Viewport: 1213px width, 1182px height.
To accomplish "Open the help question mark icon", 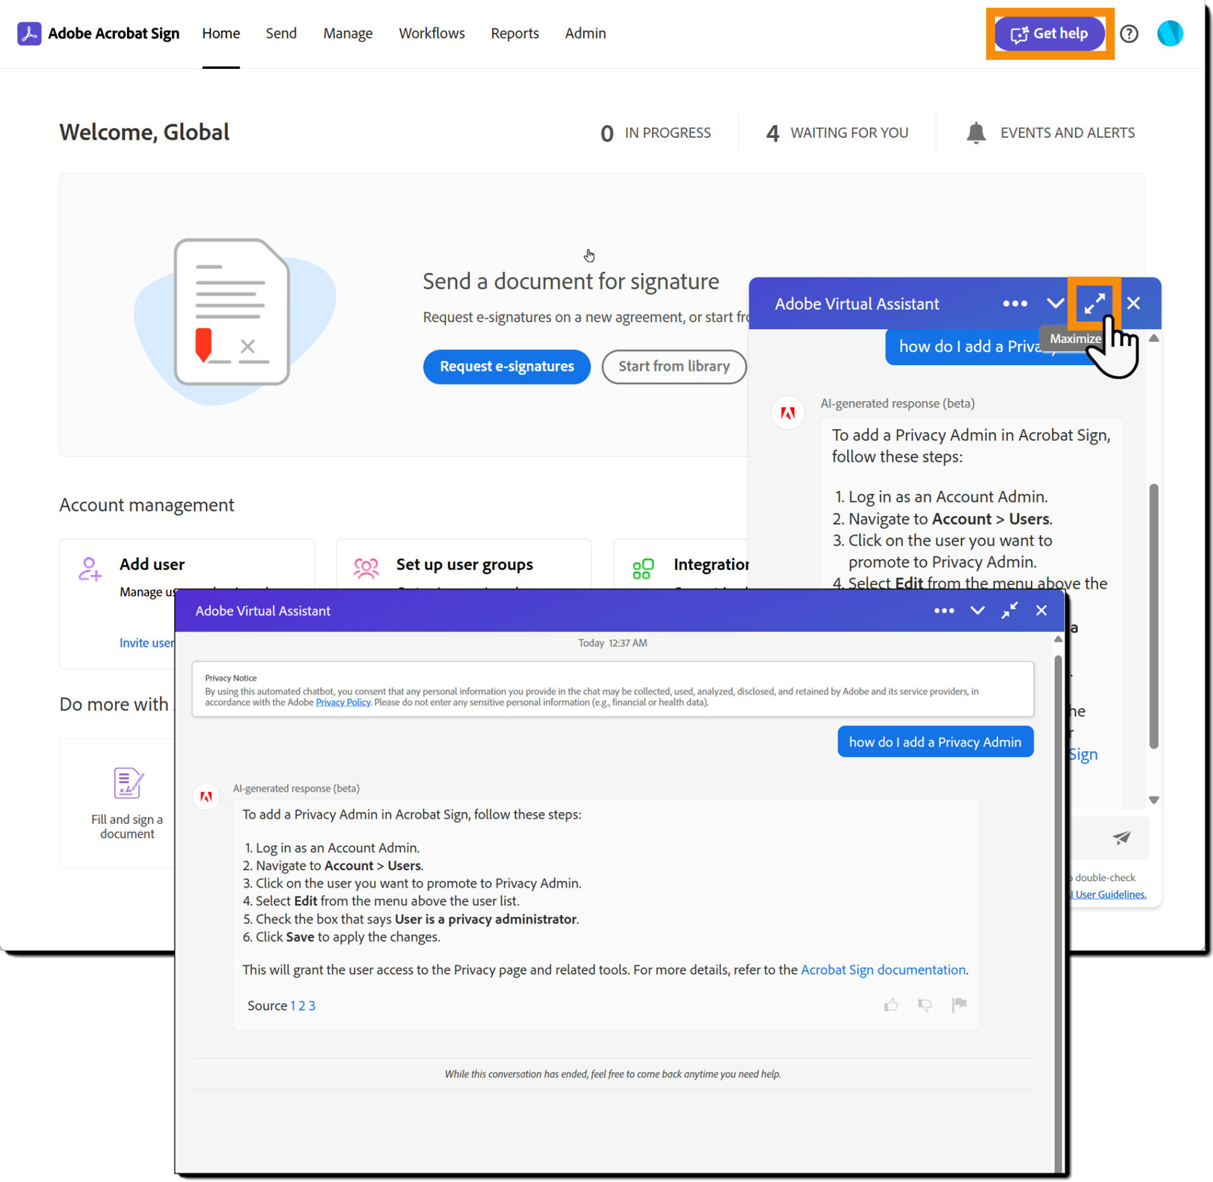I will pyautogui.click(x=1128, y=33).
